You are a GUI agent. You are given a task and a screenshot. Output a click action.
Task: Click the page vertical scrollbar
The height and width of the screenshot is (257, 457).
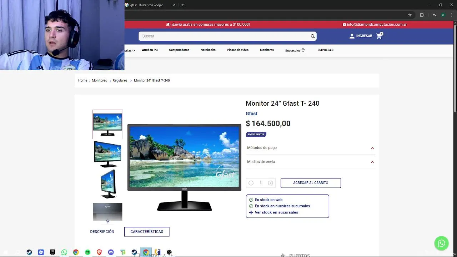click(x=455, y=68)
